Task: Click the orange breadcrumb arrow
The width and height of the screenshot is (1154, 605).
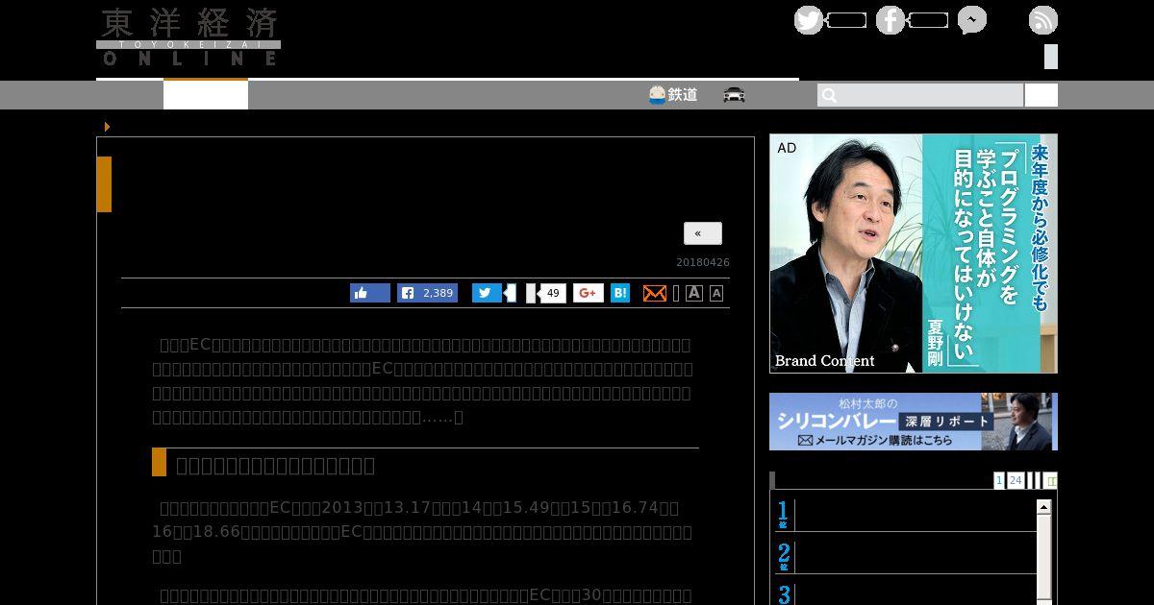Action: pyautogui.click(x=107, y=127)
